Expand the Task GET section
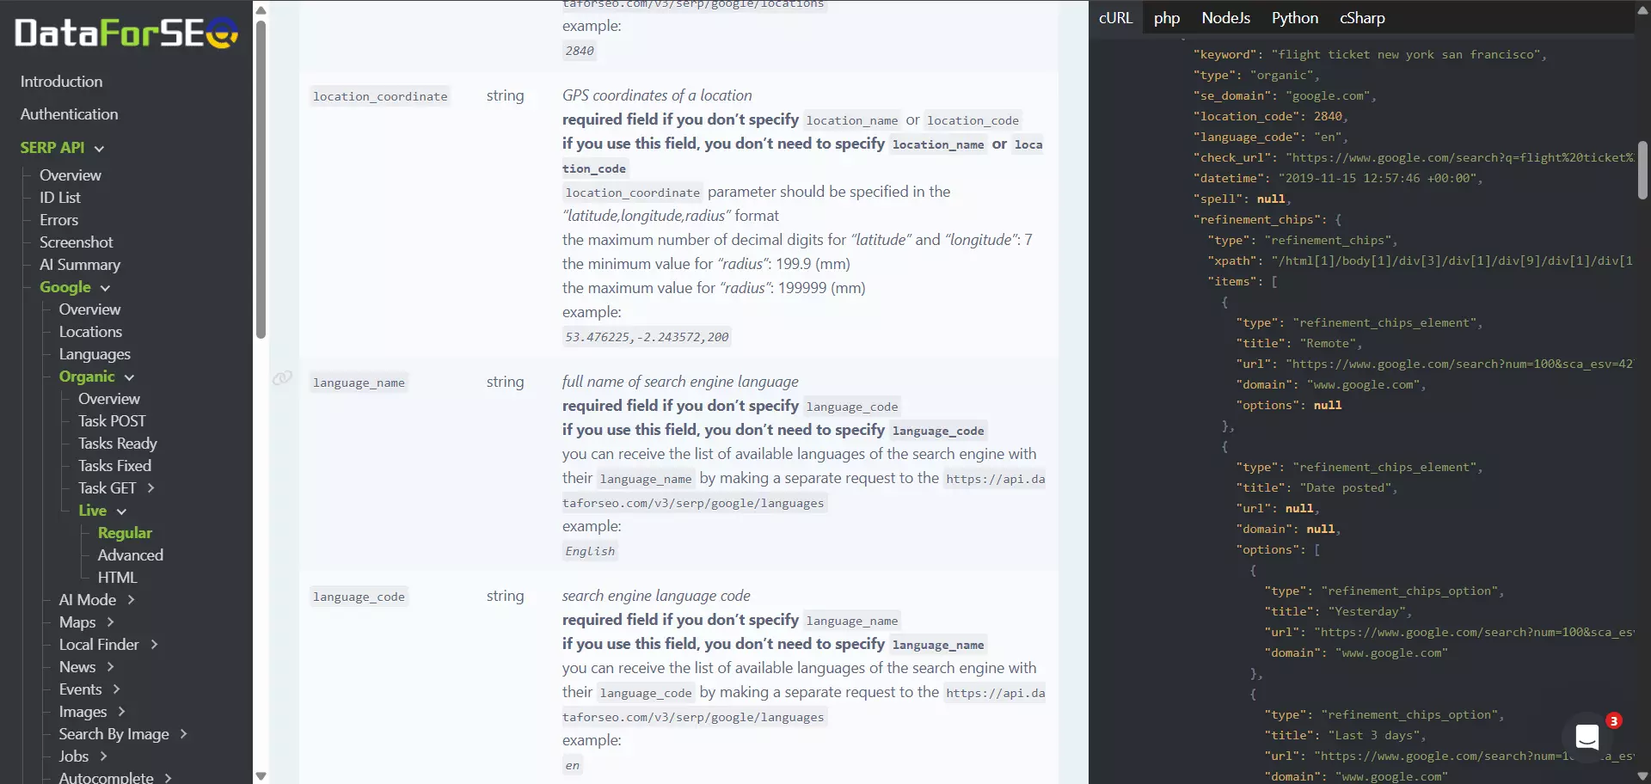The image size is (1651, 784). (149, 487)
